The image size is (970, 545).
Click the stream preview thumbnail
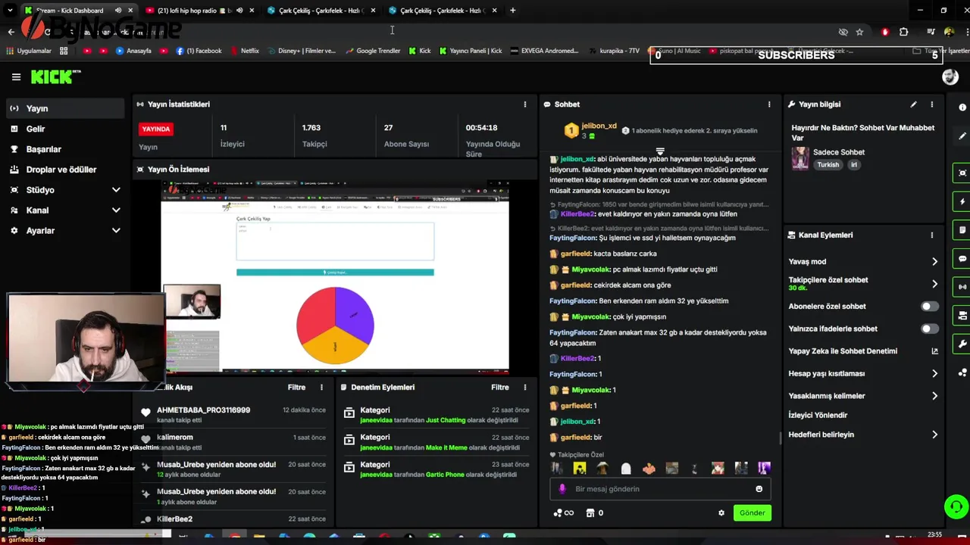coord(335,278)
